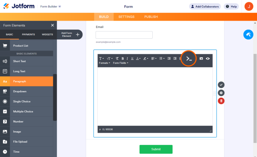Open paragraph properties gear icon

(221, 93)
